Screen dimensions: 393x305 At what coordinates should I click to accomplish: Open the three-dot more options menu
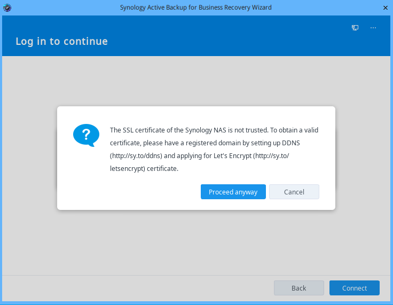click(373, 28)
